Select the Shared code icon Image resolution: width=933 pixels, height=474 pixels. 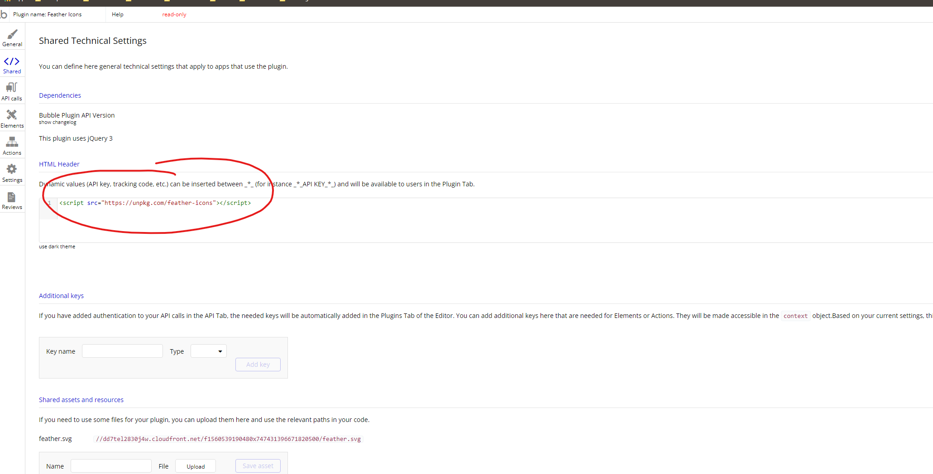pyautogui.click(x=12, y=62)
